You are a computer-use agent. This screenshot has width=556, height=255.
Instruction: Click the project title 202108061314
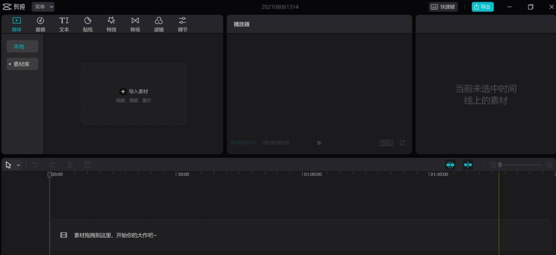point(280,7)
